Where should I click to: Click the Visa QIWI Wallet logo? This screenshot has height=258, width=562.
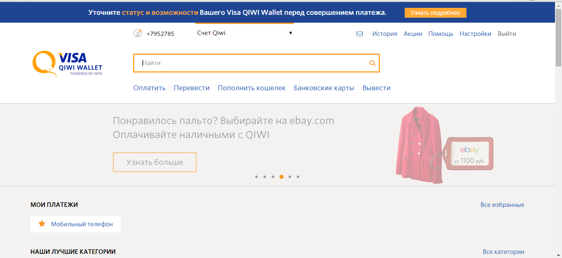(68, 63)
